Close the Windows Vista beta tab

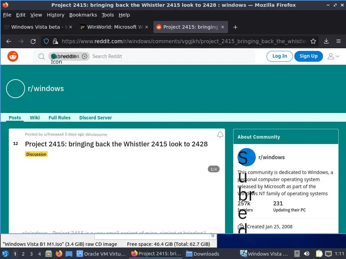[x=71, y=27]
